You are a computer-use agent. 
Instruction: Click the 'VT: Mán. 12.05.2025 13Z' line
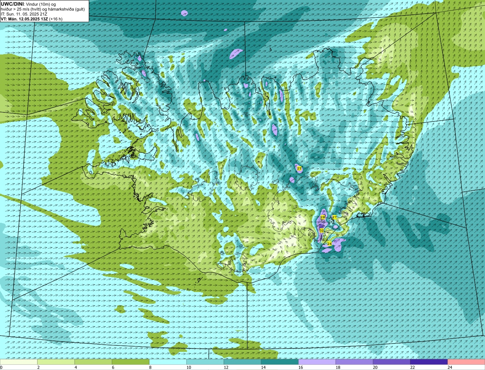coord(32,19)
